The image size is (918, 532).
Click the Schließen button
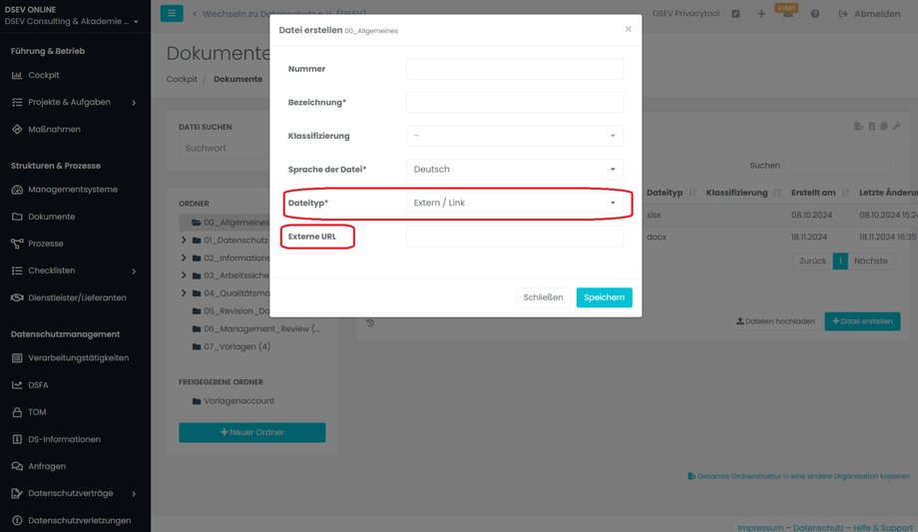coord(543,297)
